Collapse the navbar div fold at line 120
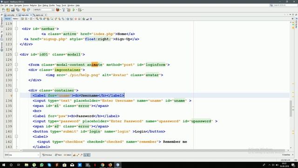The height and width of the screenshot is (168, 298). tap(16, 29)
